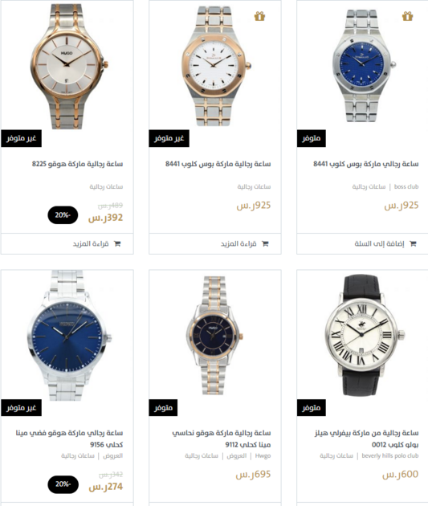Click gift icon on rose-gold Boss Club watch
Screen dimensions: 428x506
[259, 16]
